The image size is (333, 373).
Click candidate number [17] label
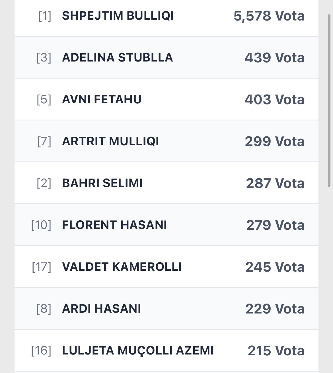pos(42,267)
